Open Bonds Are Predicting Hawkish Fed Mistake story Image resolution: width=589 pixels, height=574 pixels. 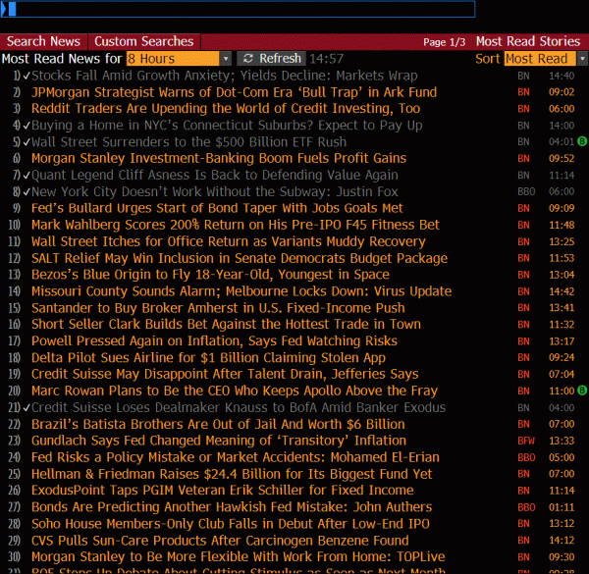tap(232, 507)
